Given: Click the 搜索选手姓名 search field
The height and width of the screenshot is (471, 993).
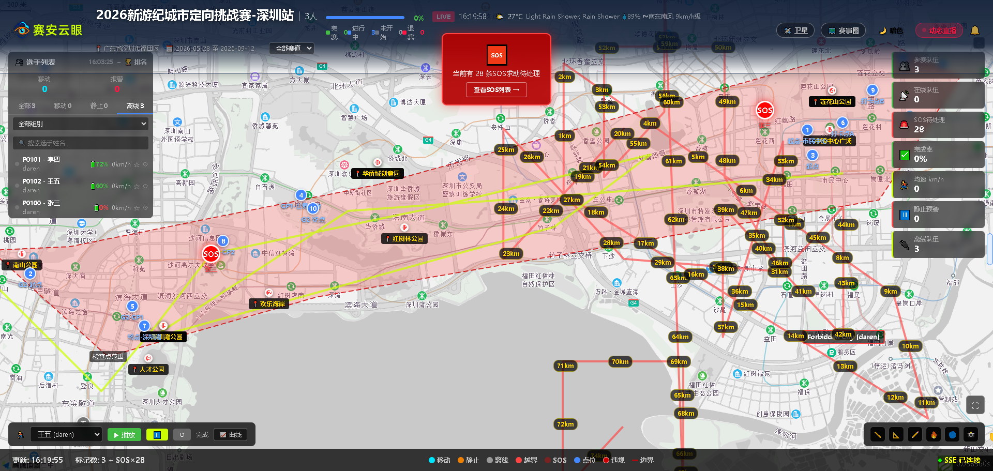Looking at the screenshot, I should click(x=81, y=143).
